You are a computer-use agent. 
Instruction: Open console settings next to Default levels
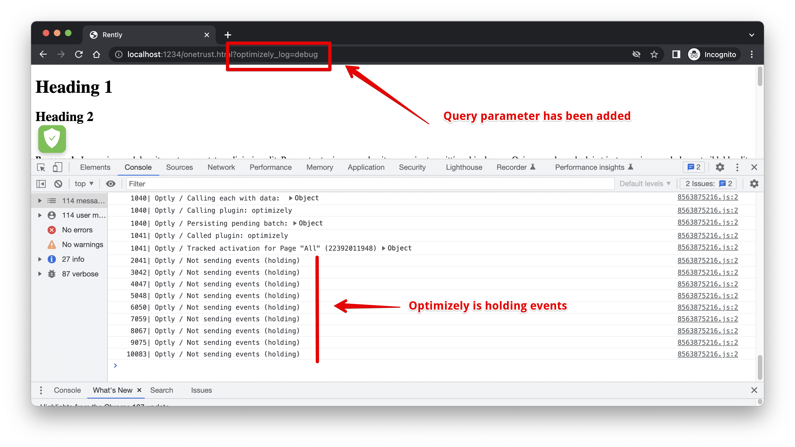click(x=754, y=183)
